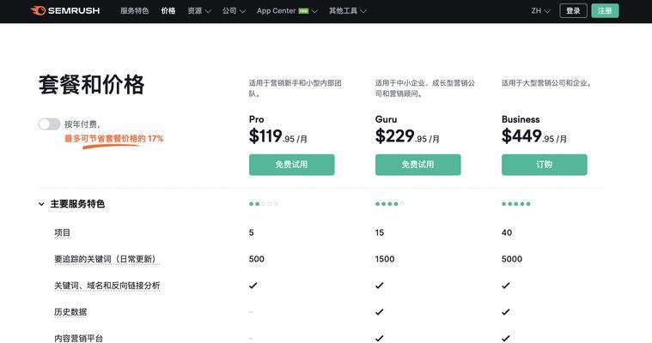Viewport: 652px width, 343px height.
Task: Open 服务特色 navigation item
Action: pyautogui.click(x=134, y=11)
